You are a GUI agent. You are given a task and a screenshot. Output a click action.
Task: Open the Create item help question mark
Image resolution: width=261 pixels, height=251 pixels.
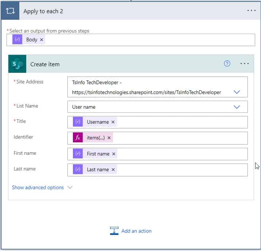[227, 64]
